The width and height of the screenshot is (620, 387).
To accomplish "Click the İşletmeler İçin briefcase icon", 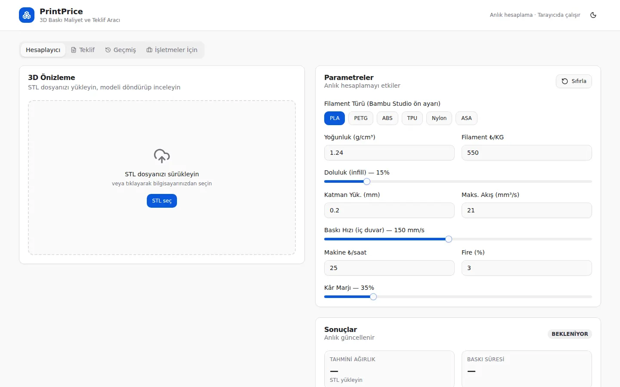I will (x=149, y=50).
